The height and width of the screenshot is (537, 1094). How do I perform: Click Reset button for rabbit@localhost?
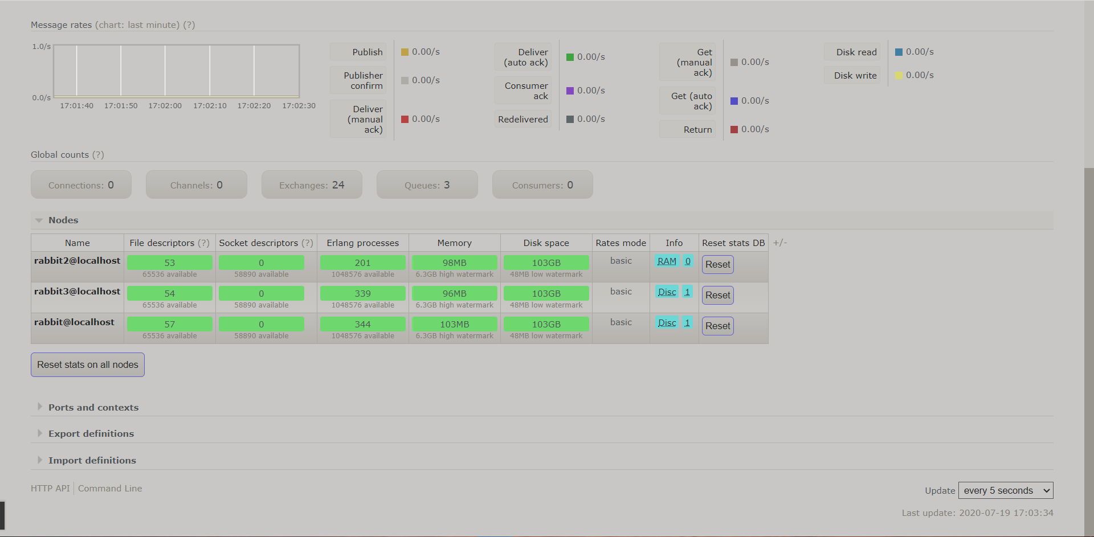pos(717,326)
